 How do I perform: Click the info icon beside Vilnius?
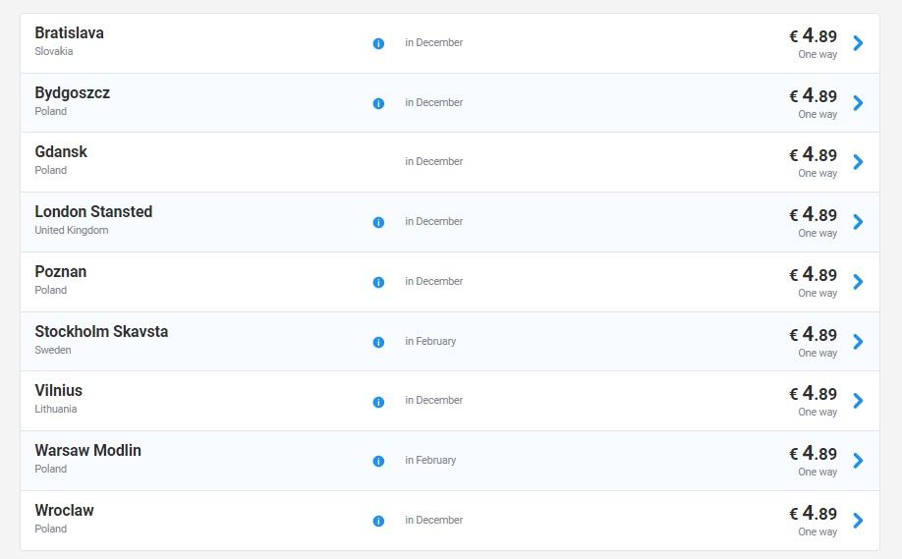coord(378,402)
